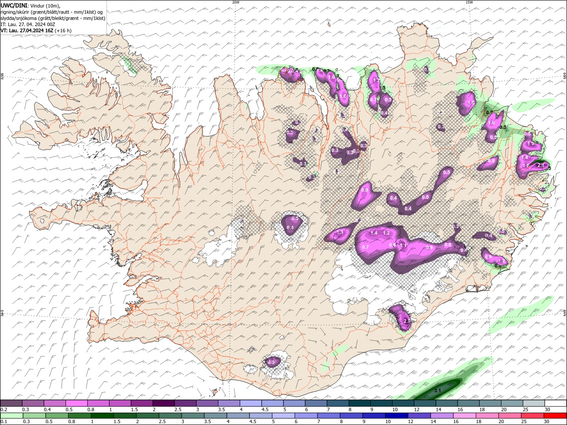The height and width of the screenshot is (425, 567).
Task: Select the dark blue swatch labeled 10 in lower legend
Action: pos(396,416)
